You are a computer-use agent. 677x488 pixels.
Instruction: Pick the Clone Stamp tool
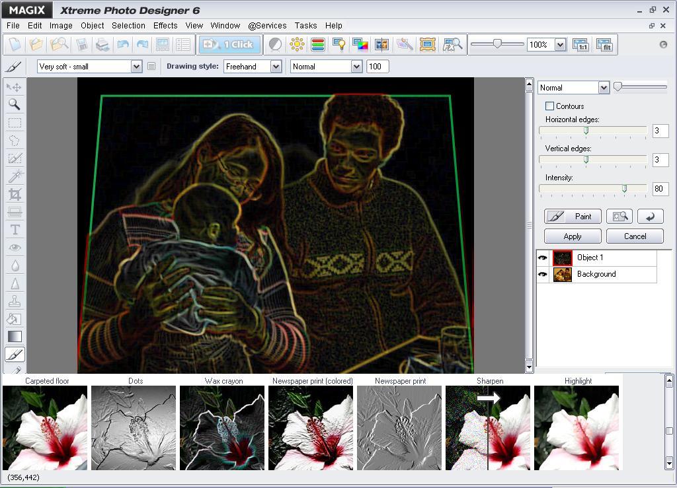15,301
